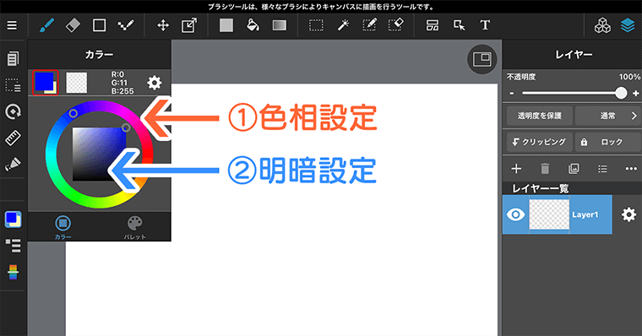Screen dimensions: 642x336
Task: Select the Move tool
Action: (x=163, y=25)
